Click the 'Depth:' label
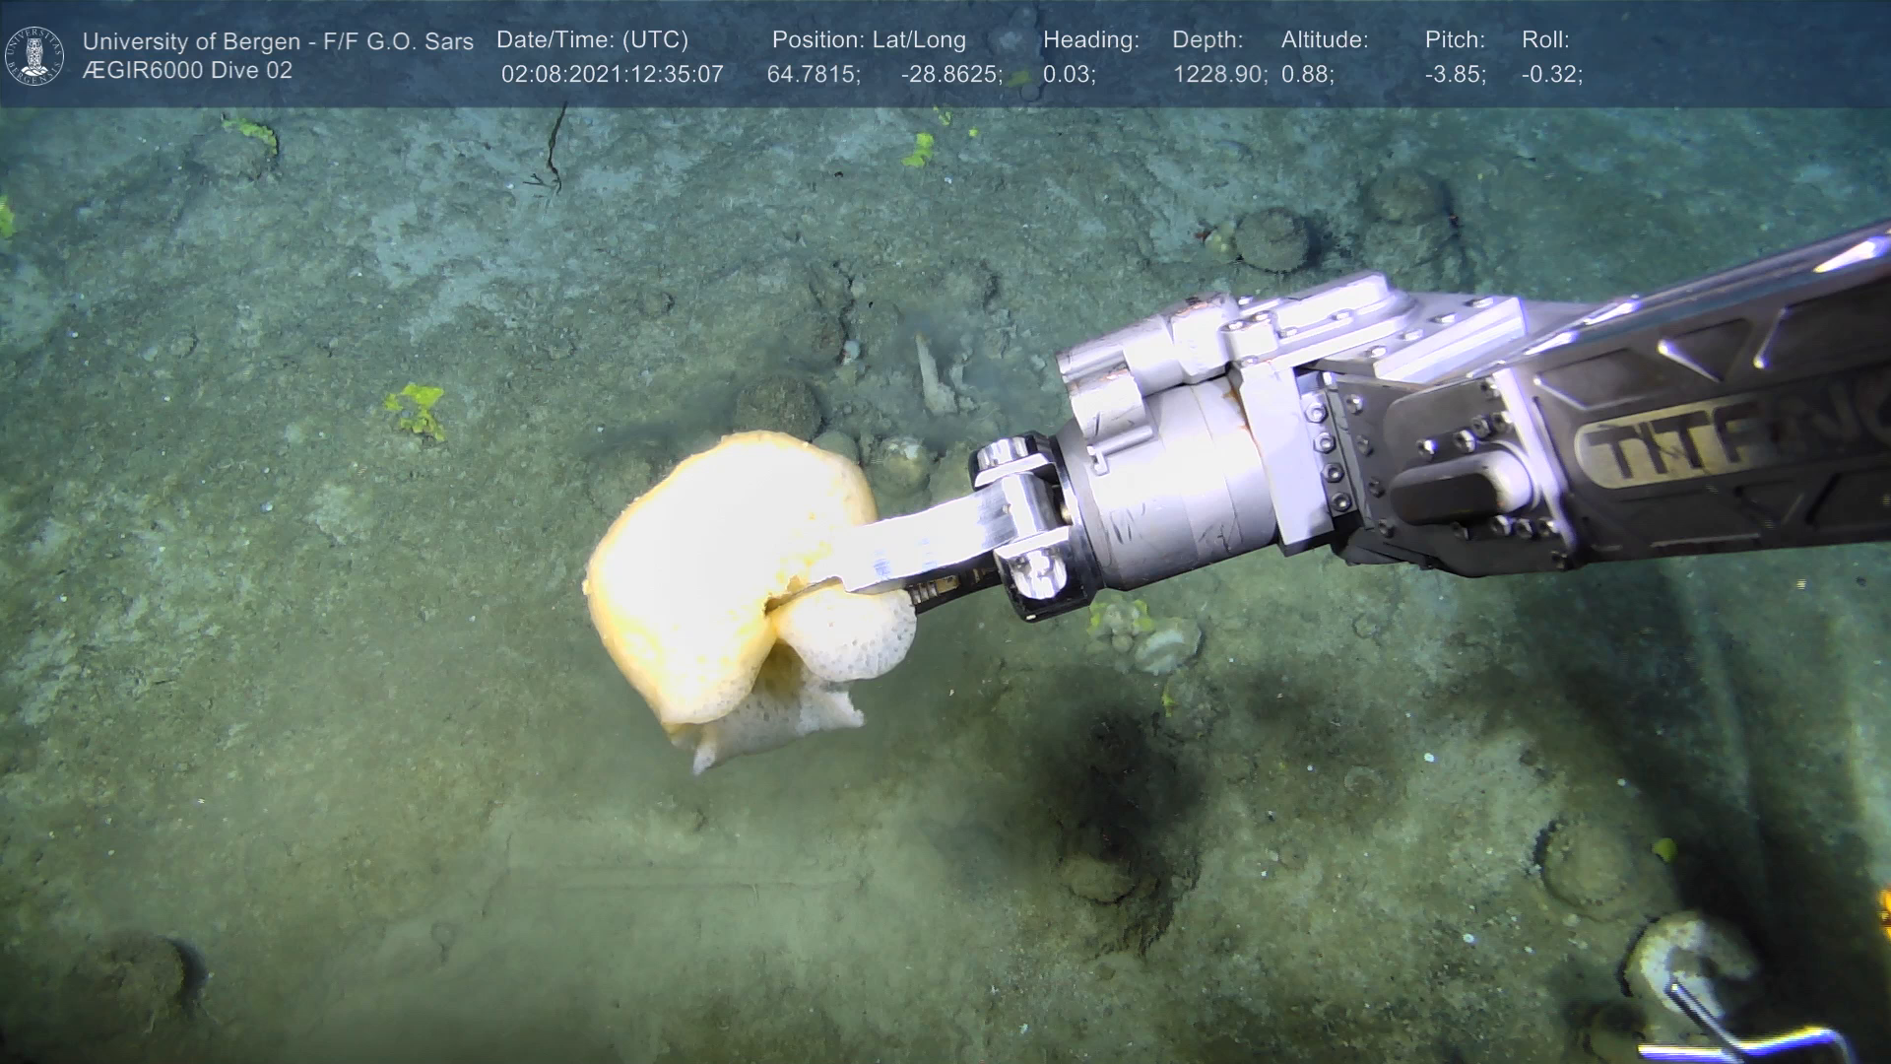Viewport: 1891px width, 1064px height. (x=1207, y=40)
